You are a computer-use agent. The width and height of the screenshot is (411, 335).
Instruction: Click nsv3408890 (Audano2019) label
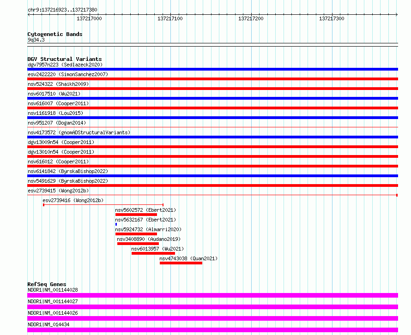[149, 239]
